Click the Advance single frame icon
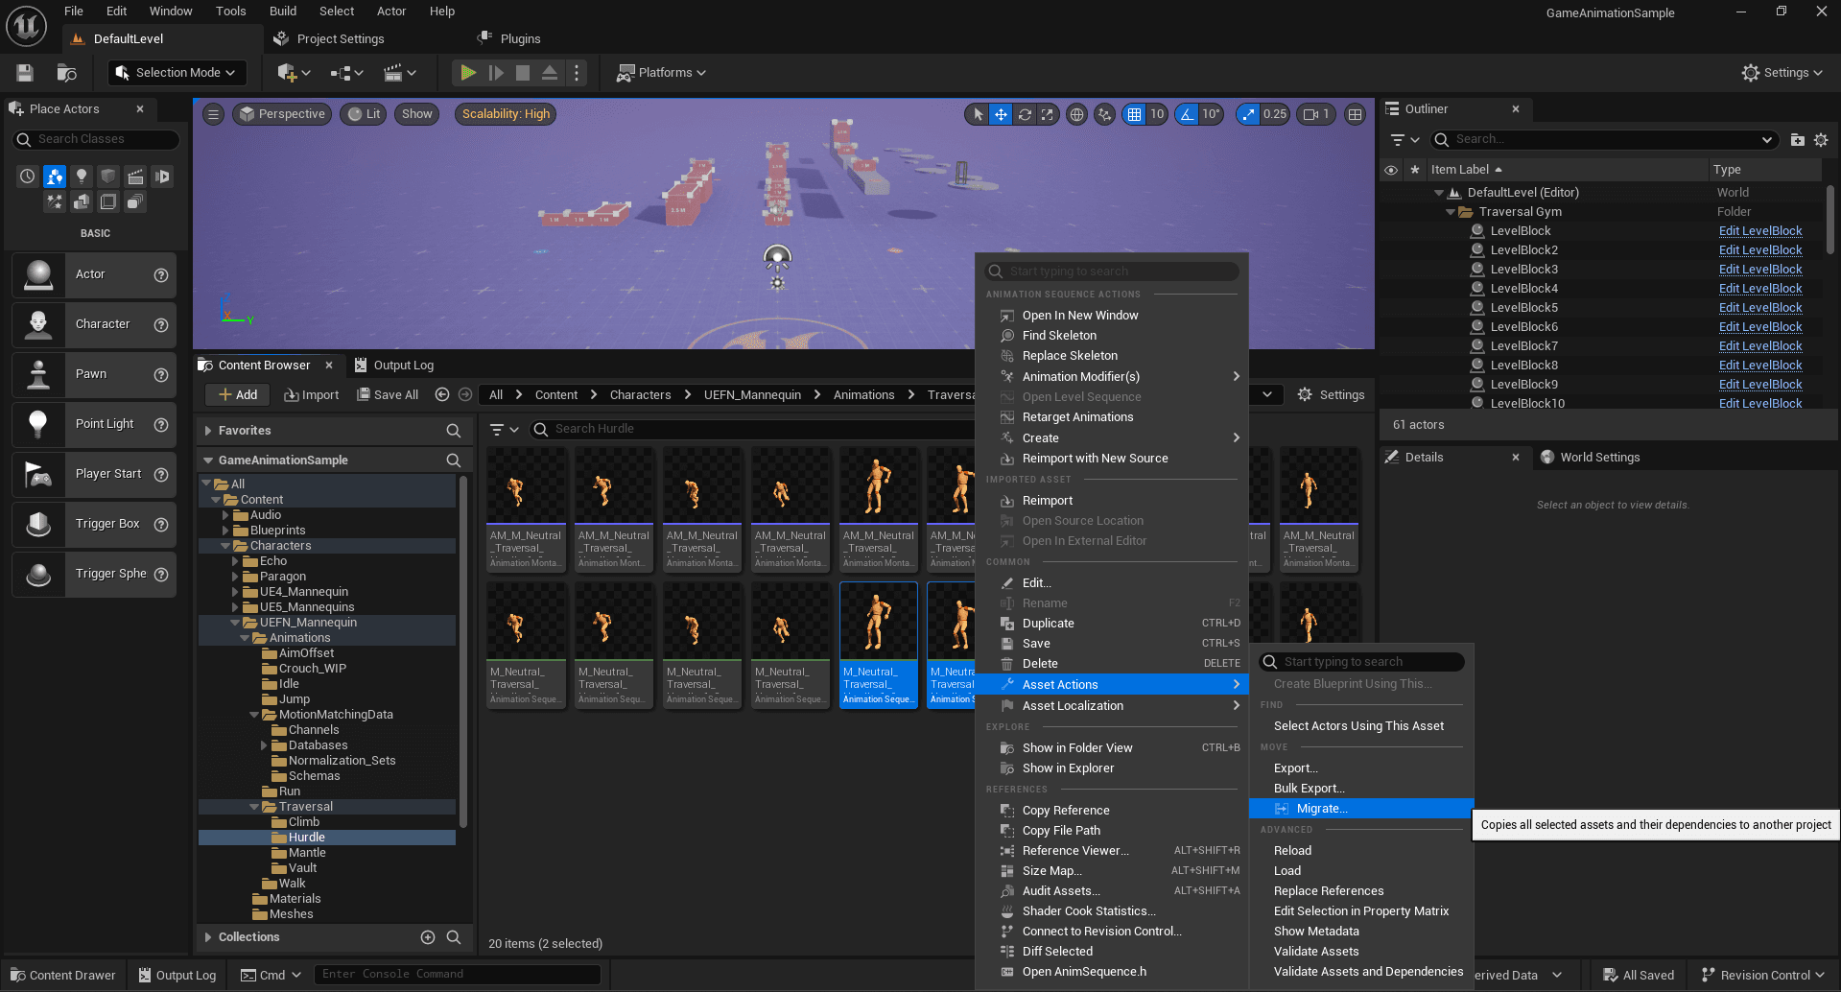Image resolution: width=1841 pixels, height=992 pixels. point(496,73)
